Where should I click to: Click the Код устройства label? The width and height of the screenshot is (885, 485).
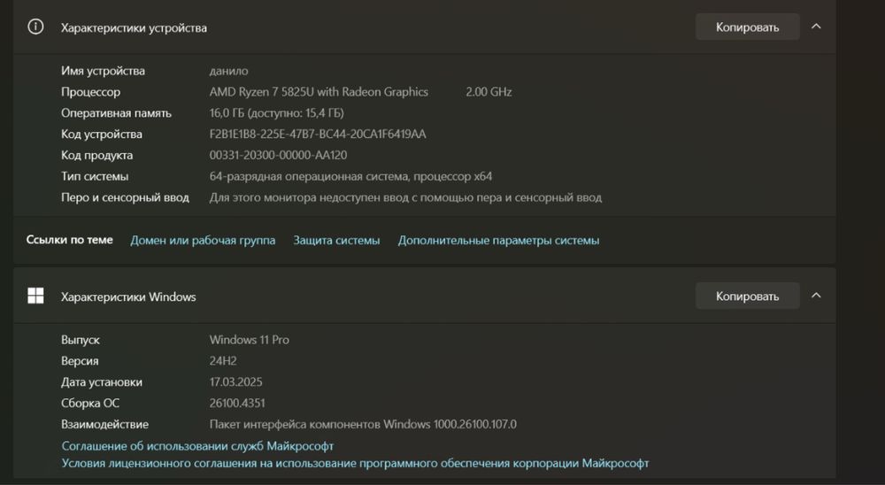102,134
